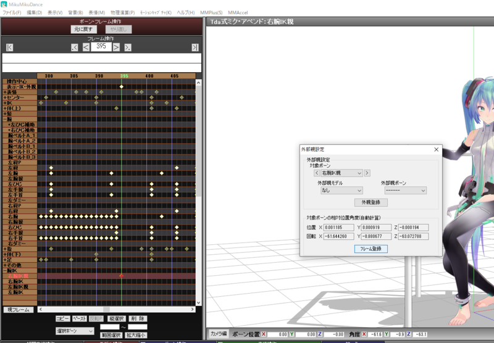The height and width of the screenshot is (343, 494).
Task: Open the 外部親ボーン dropdown
Action: [405, 191]
